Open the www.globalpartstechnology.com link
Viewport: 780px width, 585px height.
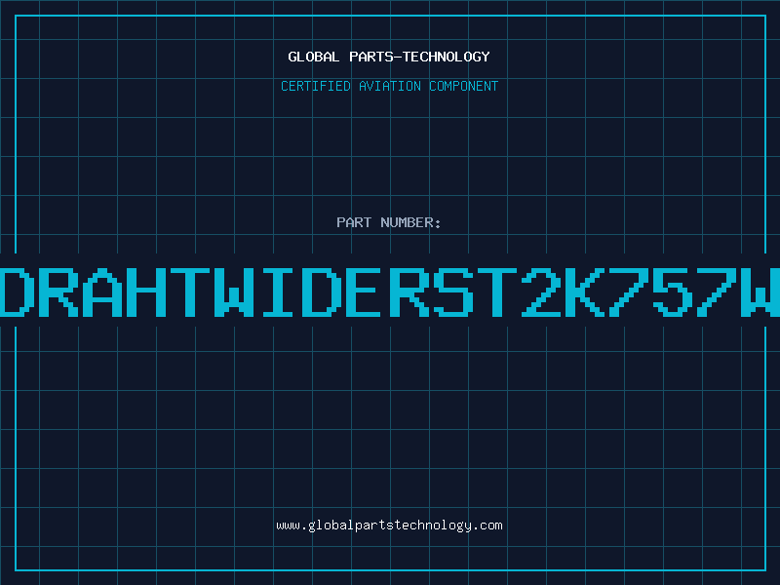point(389,526)
